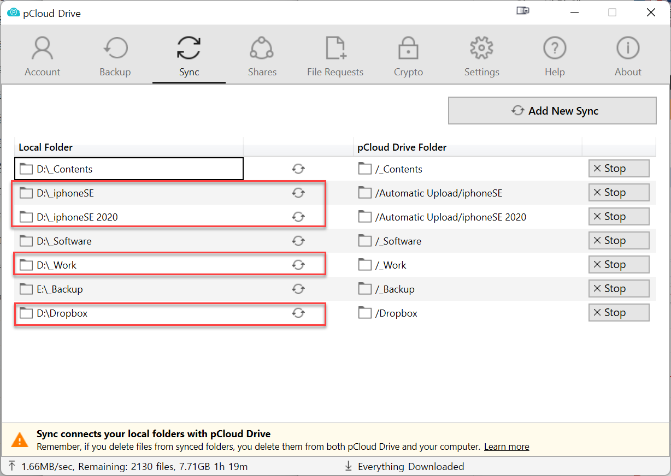Open the Account tab

[42, 56]
